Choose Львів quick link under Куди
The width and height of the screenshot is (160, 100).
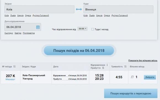tap(92, 15)
